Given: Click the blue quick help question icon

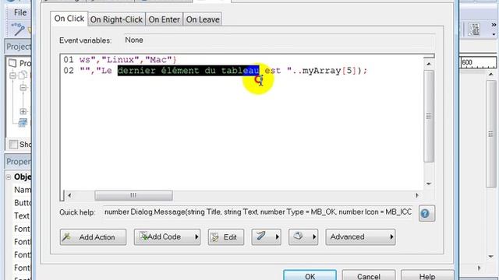Looking at the screenshot, I should click(x=426, y=213).
